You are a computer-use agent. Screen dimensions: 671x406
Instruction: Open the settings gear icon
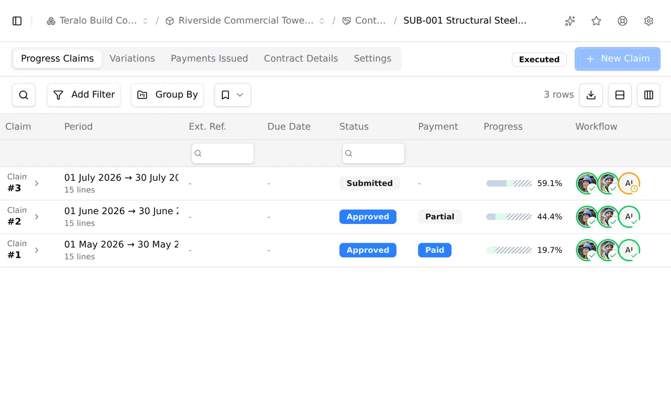[x=648, y=21]
